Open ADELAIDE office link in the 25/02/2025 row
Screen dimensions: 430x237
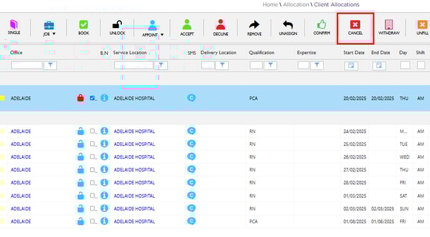click(x=21, y=144)
